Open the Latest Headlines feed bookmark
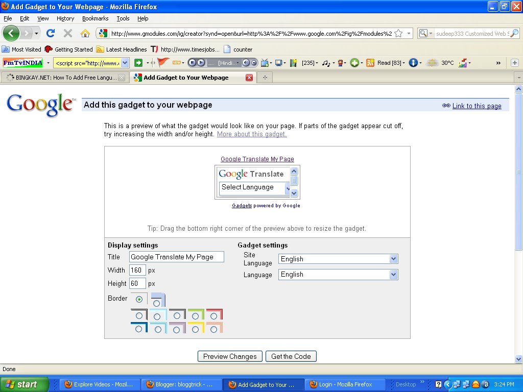The width and height of the screenshot is (523, 392). coord(122,50)
